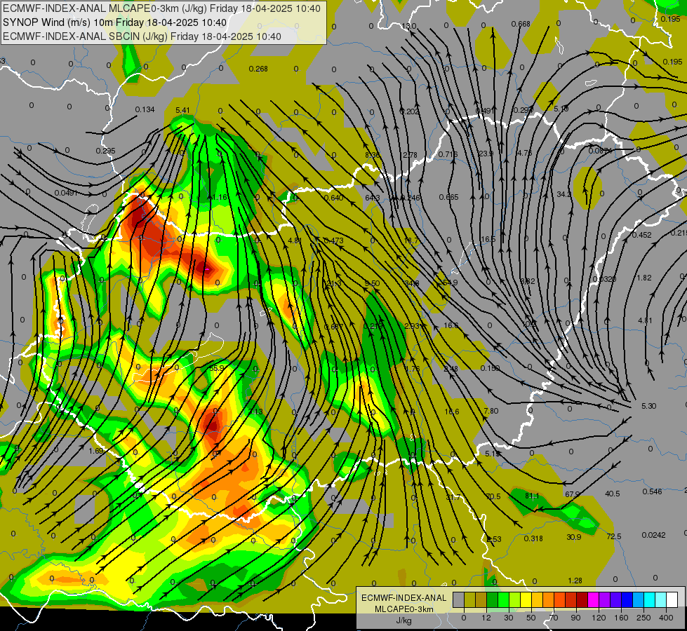The width and height of the screenshot is (687, 631).
Task: Click the legend tick label '250'
Action: (643, 618)
